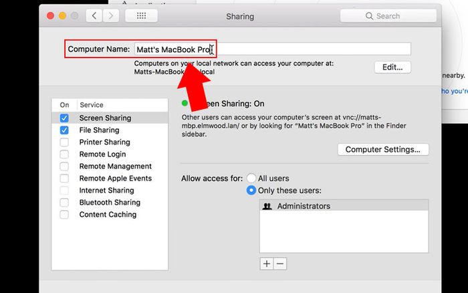Screen dimensions: 468x293
Task: Click the magnifying glass search icon
Action: 369,16
